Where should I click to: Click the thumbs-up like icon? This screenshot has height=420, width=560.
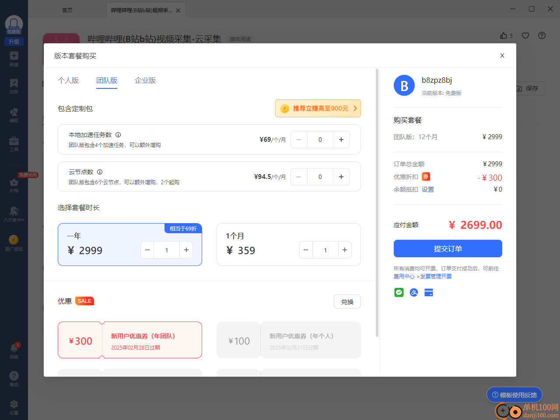pyautogui.click(x=504, y=35)
